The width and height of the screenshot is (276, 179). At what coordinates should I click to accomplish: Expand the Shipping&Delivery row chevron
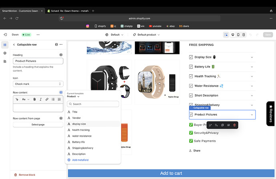(x=252, y=105)
